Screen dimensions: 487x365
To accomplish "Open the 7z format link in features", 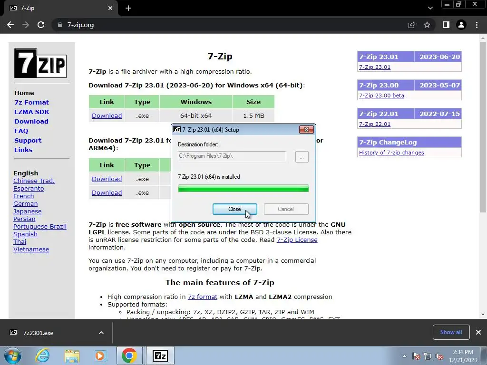I will pos(203,297).
